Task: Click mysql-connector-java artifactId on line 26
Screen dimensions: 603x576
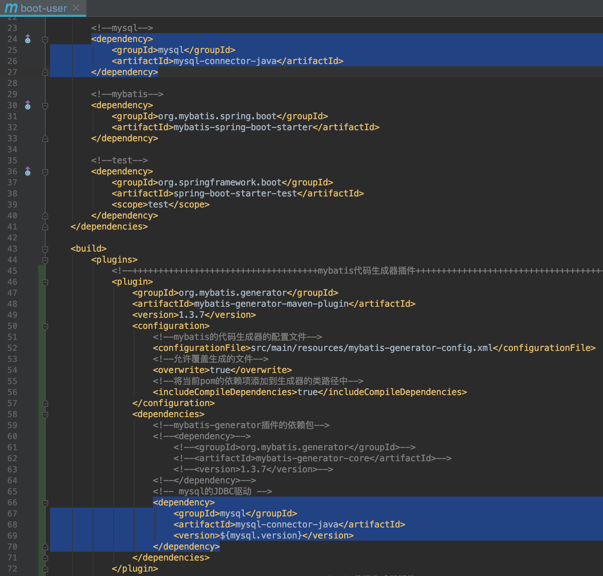Action: point(225,61)
